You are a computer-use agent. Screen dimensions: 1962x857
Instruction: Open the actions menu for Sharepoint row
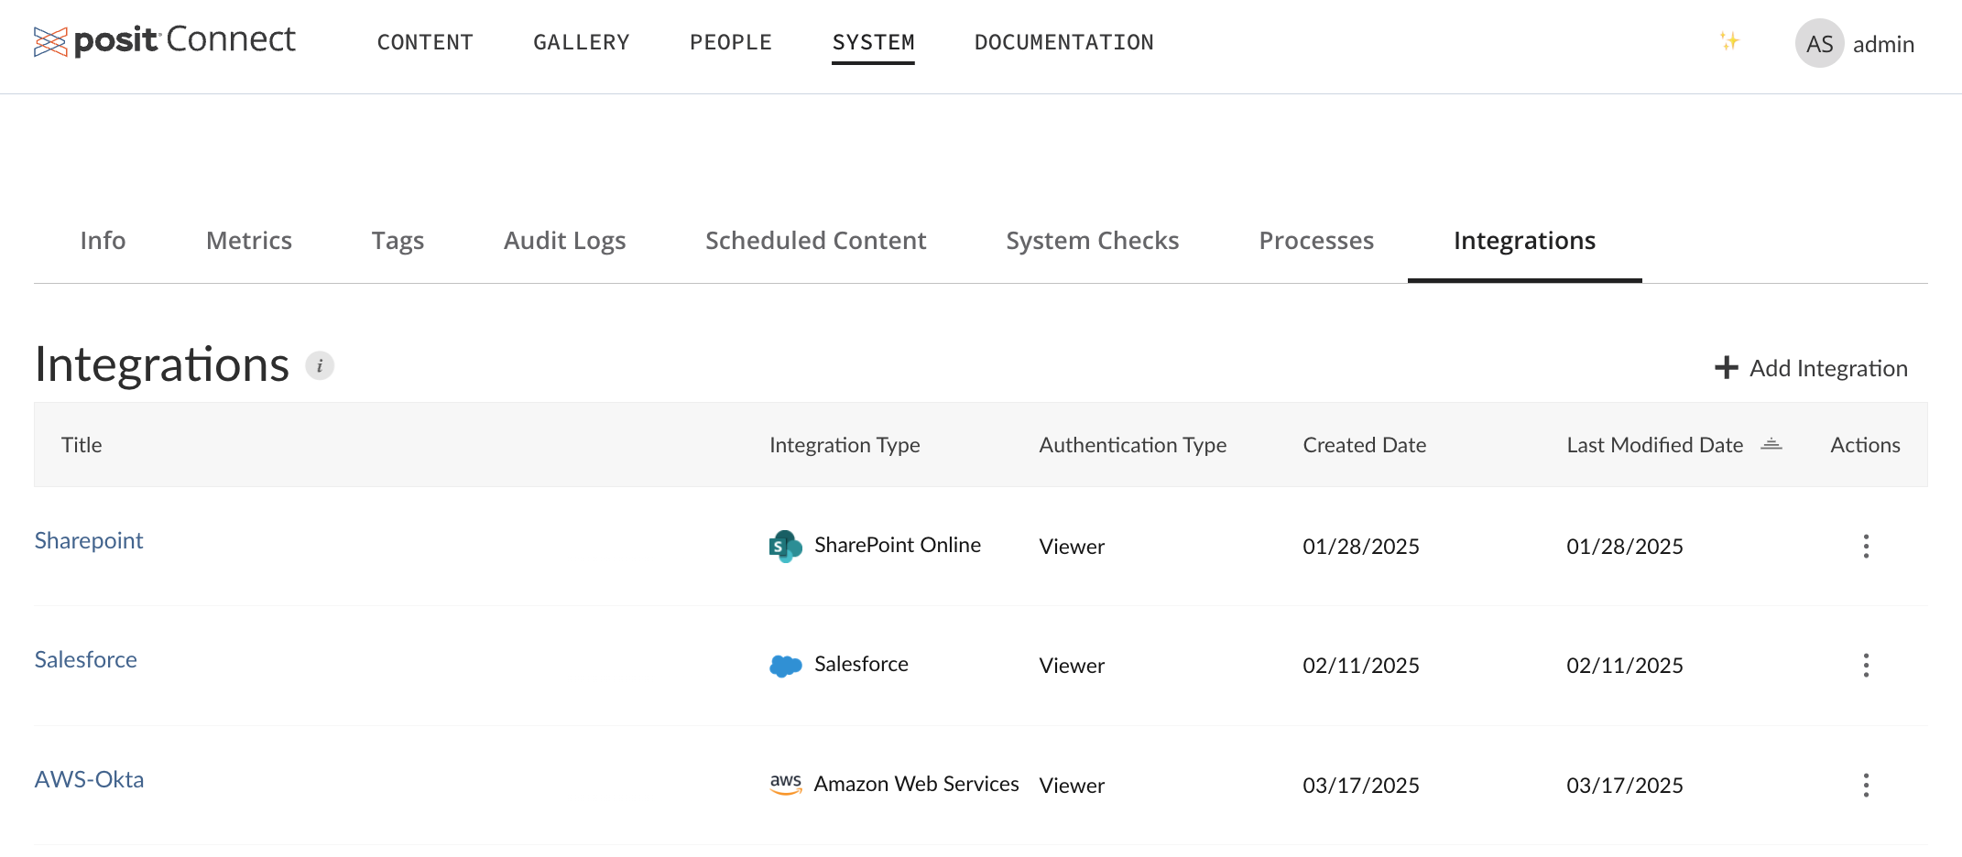[1867, 546]
